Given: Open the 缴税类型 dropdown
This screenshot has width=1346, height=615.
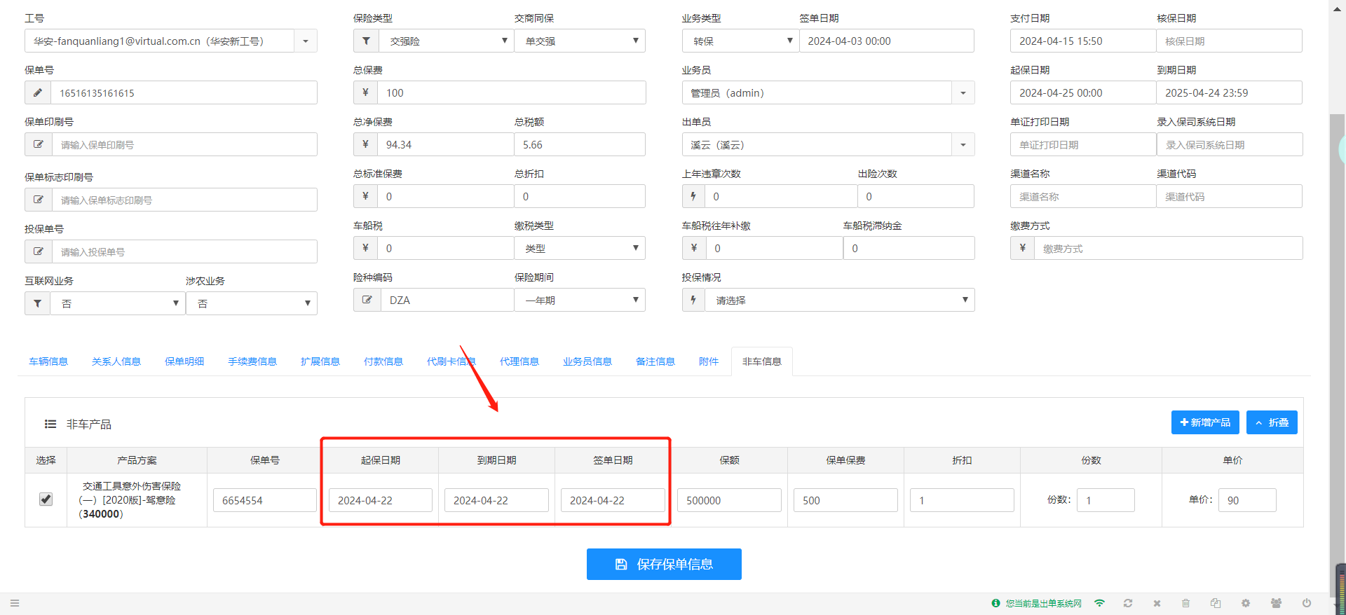Looking at the screenshot, I should [x=580, y=248].
